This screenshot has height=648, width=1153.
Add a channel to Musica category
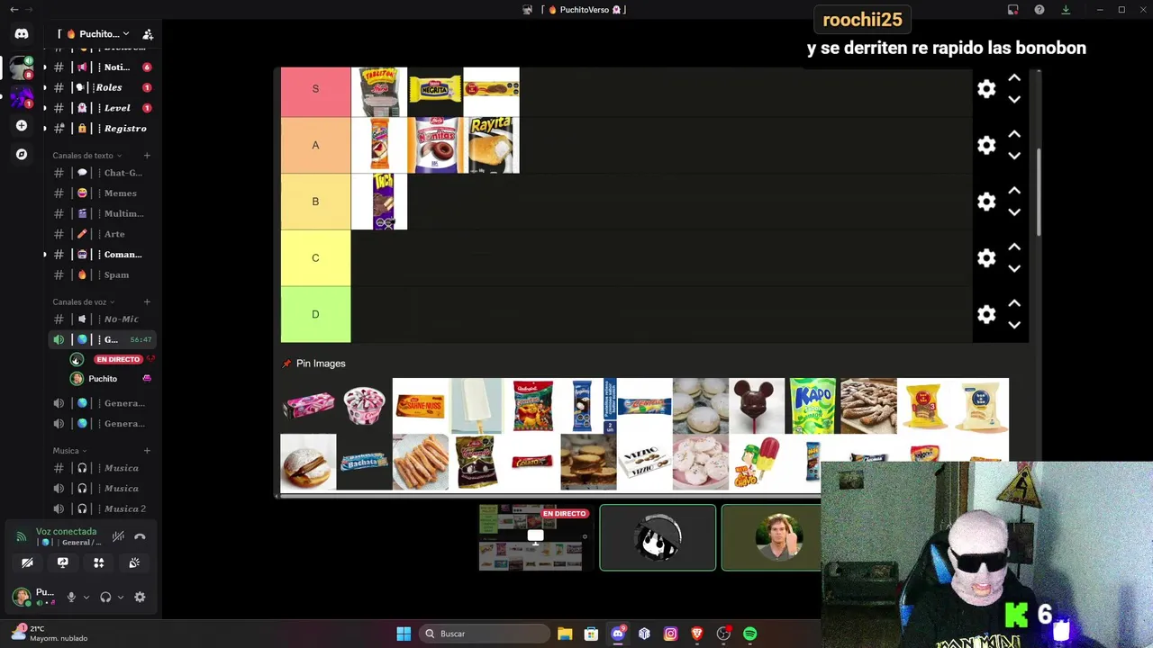click(x=147, y=451)
